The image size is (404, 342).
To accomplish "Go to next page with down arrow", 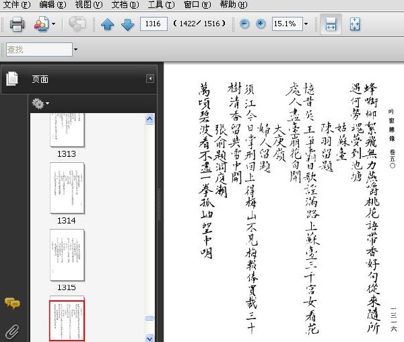I will 127,24.
